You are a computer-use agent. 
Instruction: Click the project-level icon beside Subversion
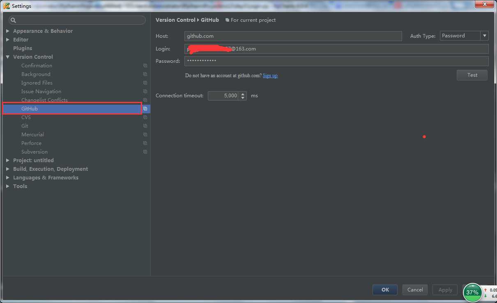click(x=145, y=152)
